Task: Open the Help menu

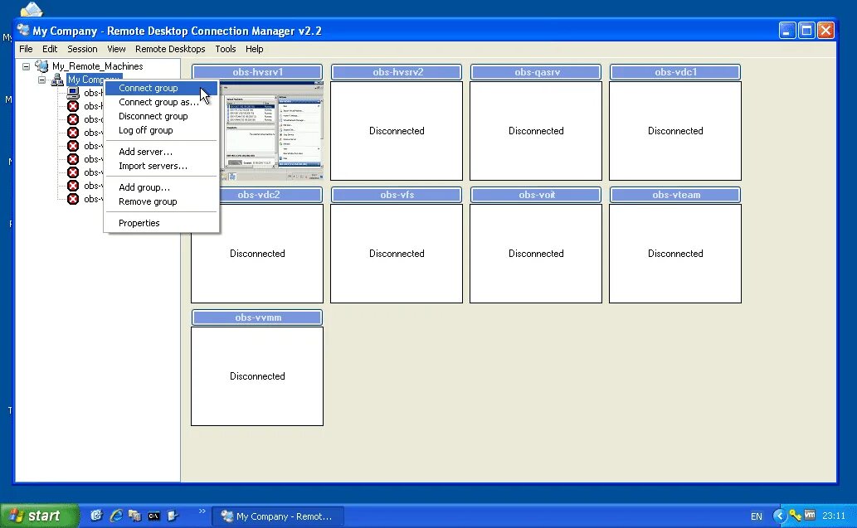Action: [x=254, y=49]
